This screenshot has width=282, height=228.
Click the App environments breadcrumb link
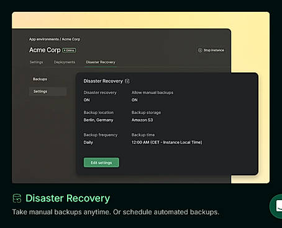tap(44, 39)
